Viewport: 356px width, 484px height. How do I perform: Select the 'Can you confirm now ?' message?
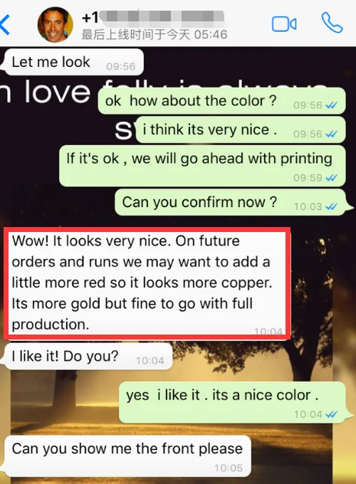tap(230, 202)
